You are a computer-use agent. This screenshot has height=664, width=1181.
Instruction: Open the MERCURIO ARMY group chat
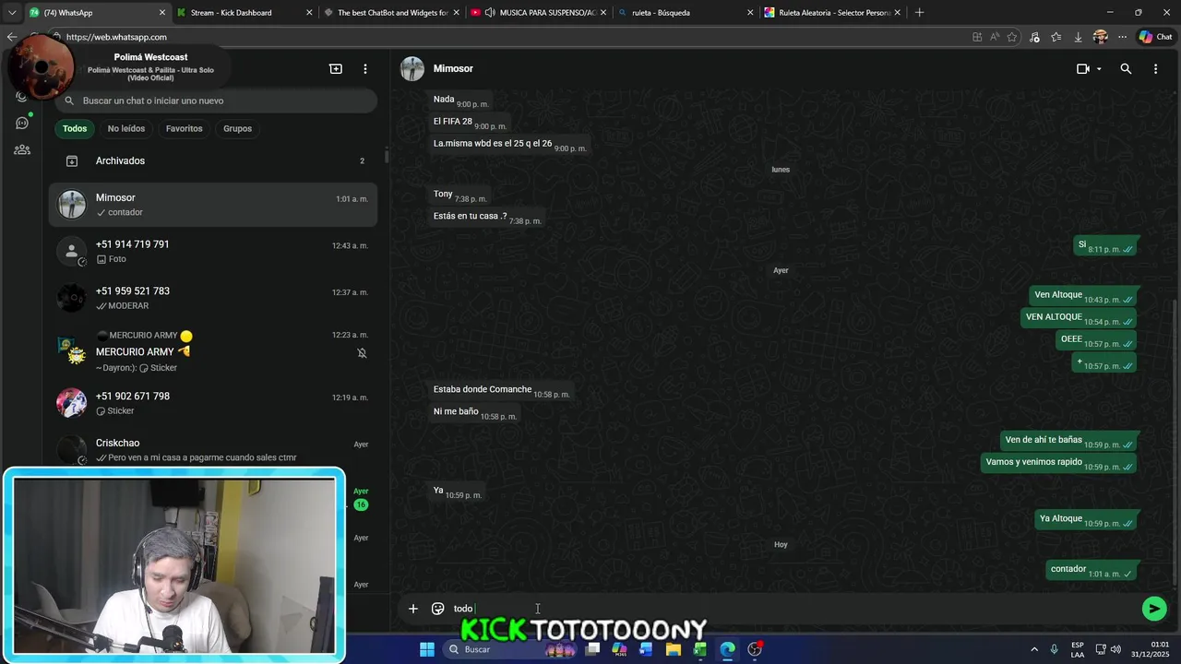pos(213,351)
